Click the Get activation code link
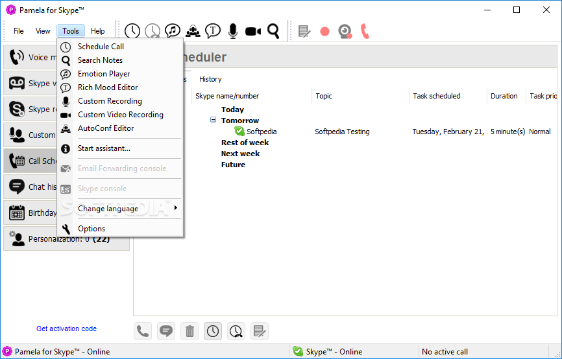 (66, 329)
